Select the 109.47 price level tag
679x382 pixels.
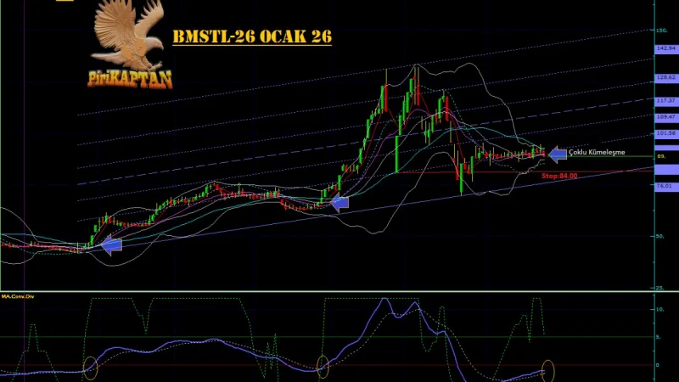click(666, 117)
